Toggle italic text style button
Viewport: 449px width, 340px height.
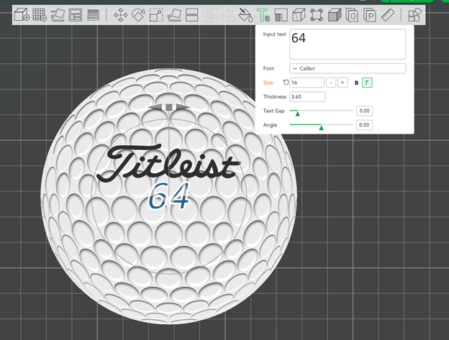coord(367,83)
